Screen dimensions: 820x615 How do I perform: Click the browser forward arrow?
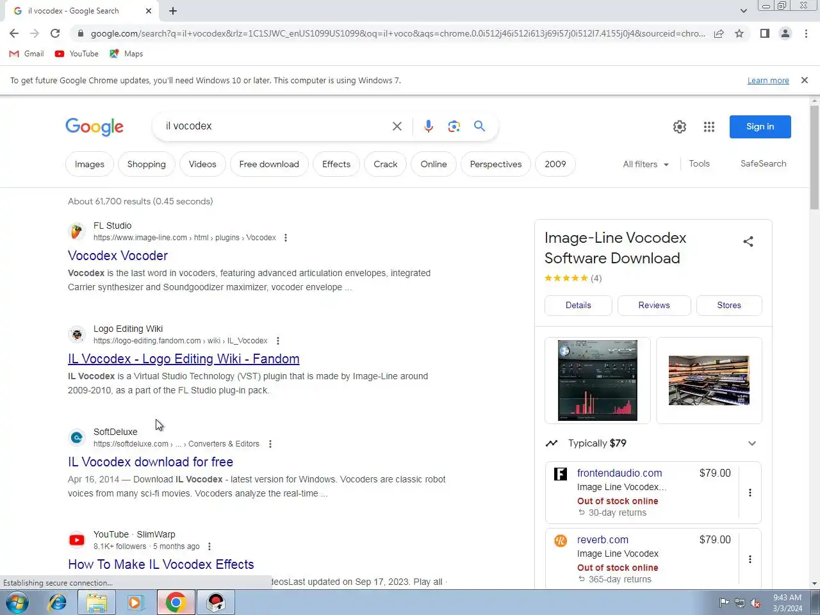point(35,33)
